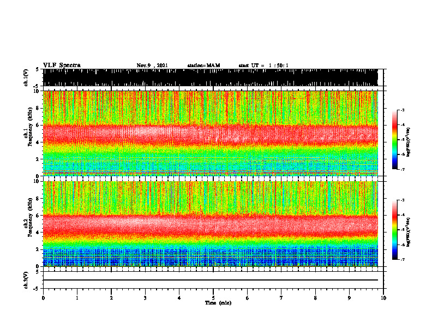Click the time axis tick label "3"
This screenshot has height=334, width=432.
(145, 298)
